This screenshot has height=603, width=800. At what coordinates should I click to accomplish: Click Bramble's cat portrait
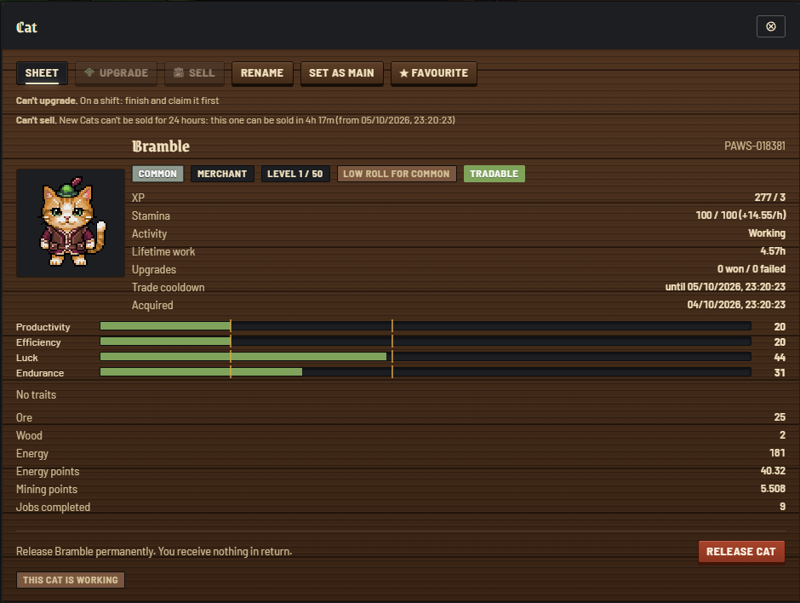click(71, 223)
